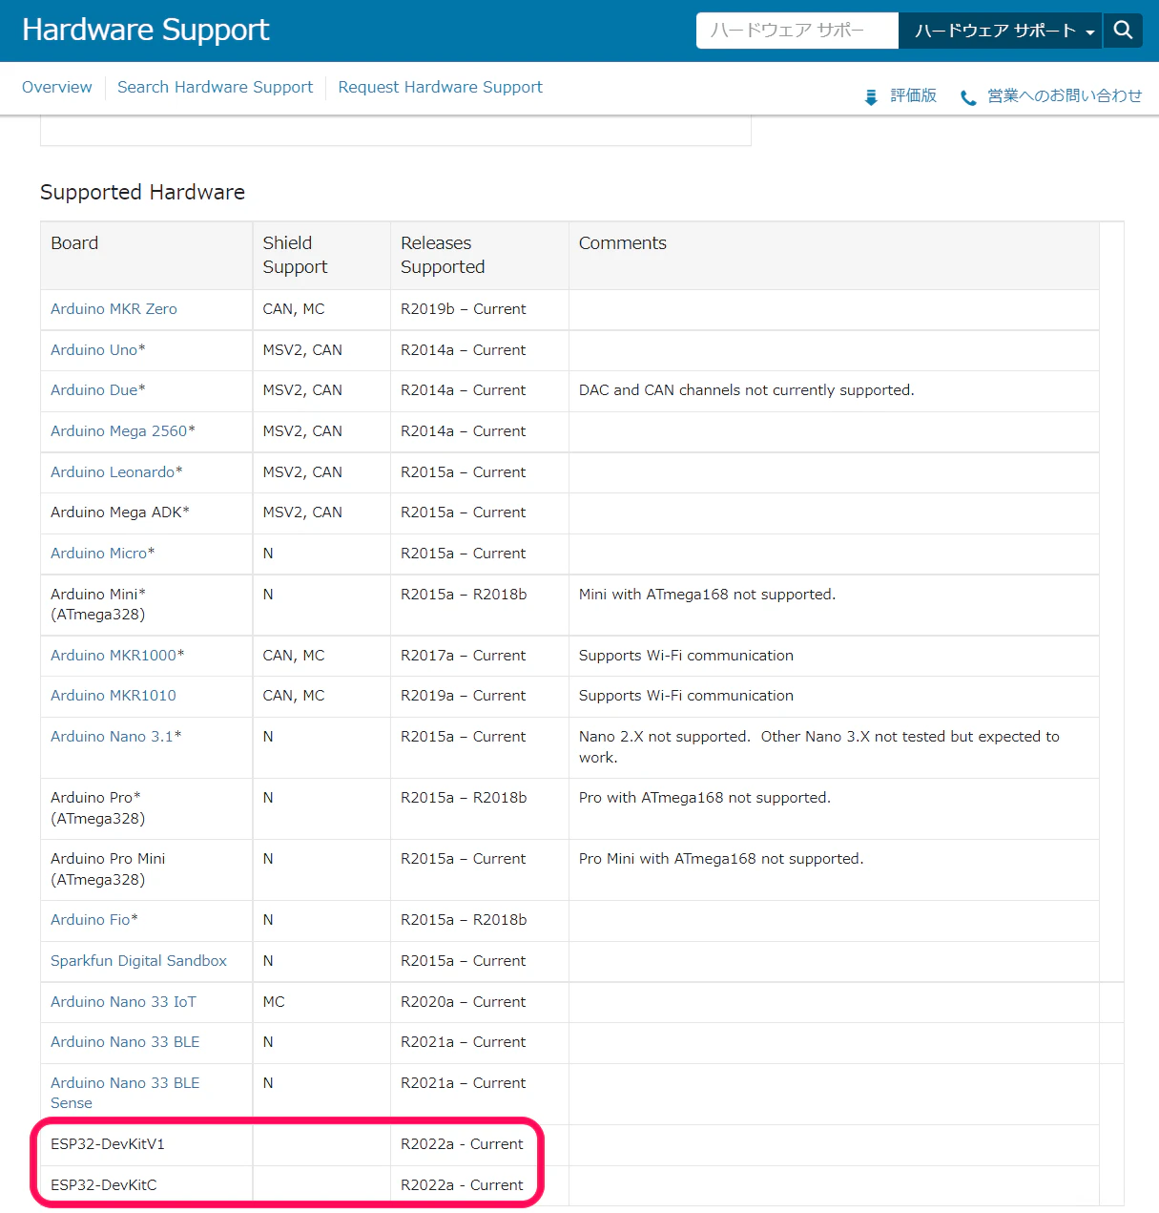Click R2022a - Current in ESP32-DevKitV1 row
The width and height of the screenshot is (1159, 1213).
462,1144
